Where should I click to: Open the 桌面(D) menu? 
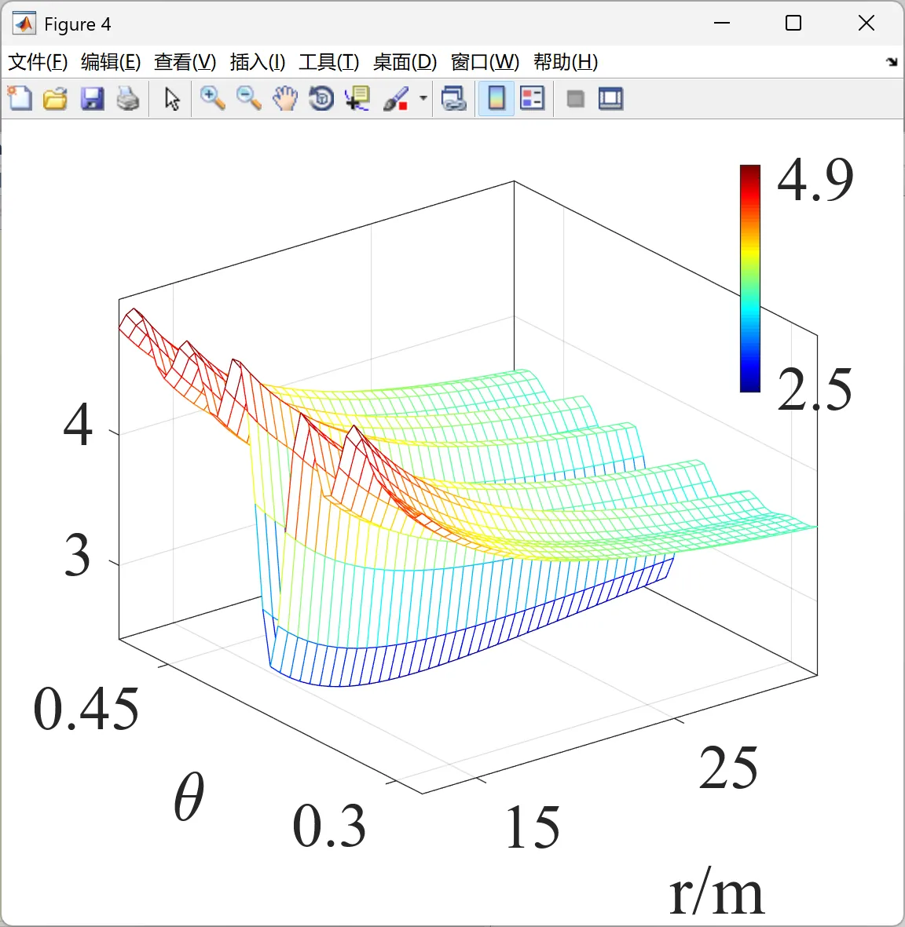coord(405,62)
